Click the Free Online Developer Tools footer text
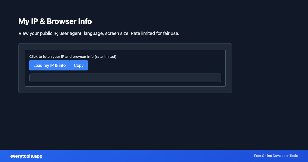 276,156
